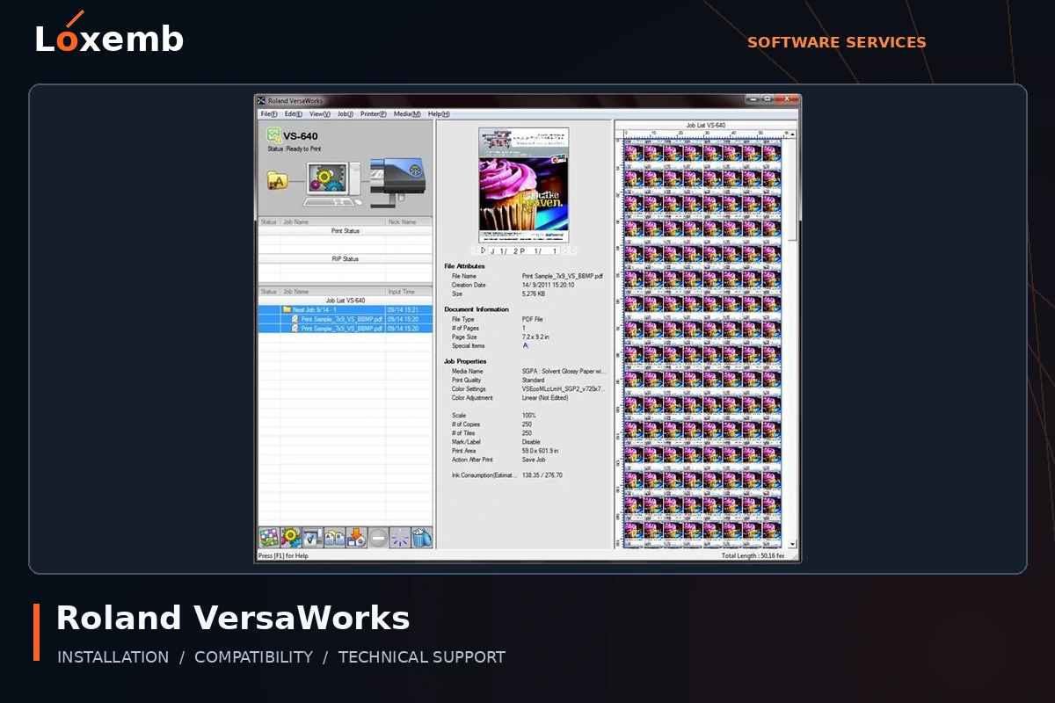Select the Nest Job 9/14 - 1 folder row
This screenshot has height=703, width=1055.
pos(346,309)
